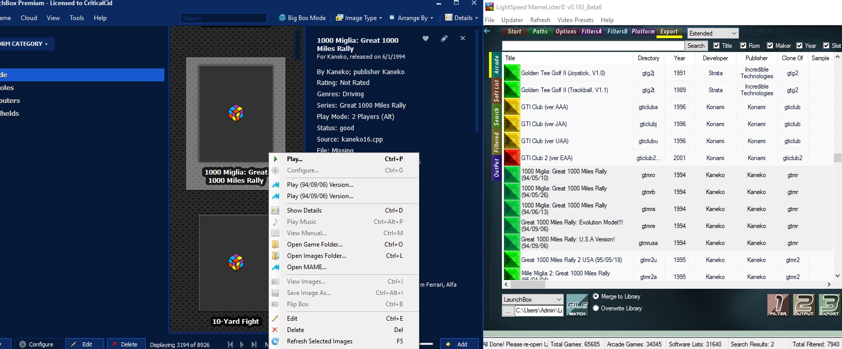Viewport: 842px width, 349px height.
Task: Toggle the Year search checkbox
Action: [799, 46]
